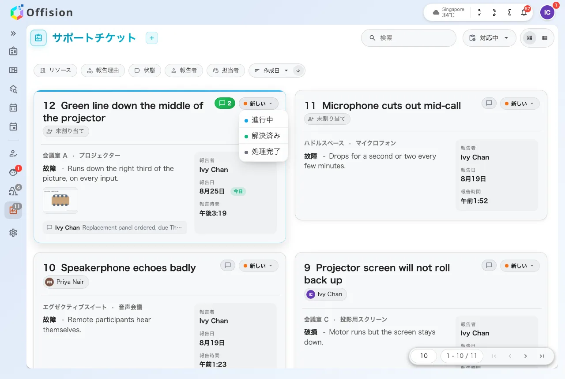Open the 作成日 sort dropdown
This screenshot has height=379, width=565.
tap(271, 71)
